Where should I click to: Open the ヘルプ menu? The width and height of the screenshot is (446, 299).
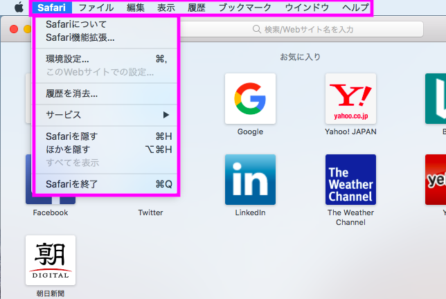(355, 8)
